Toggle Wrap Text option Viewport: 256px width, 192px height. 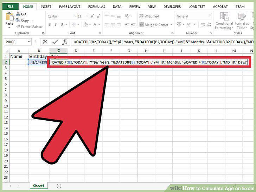pos(149,16)
